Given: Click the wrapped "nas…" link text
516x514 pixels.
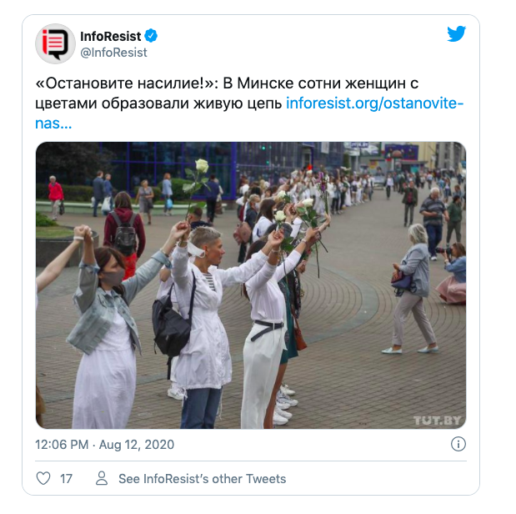Looking at the screenshot, I should click(53, 123).
